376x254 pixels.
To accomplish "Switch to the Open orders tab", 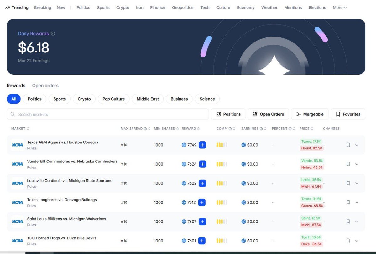I will [45, 86].
